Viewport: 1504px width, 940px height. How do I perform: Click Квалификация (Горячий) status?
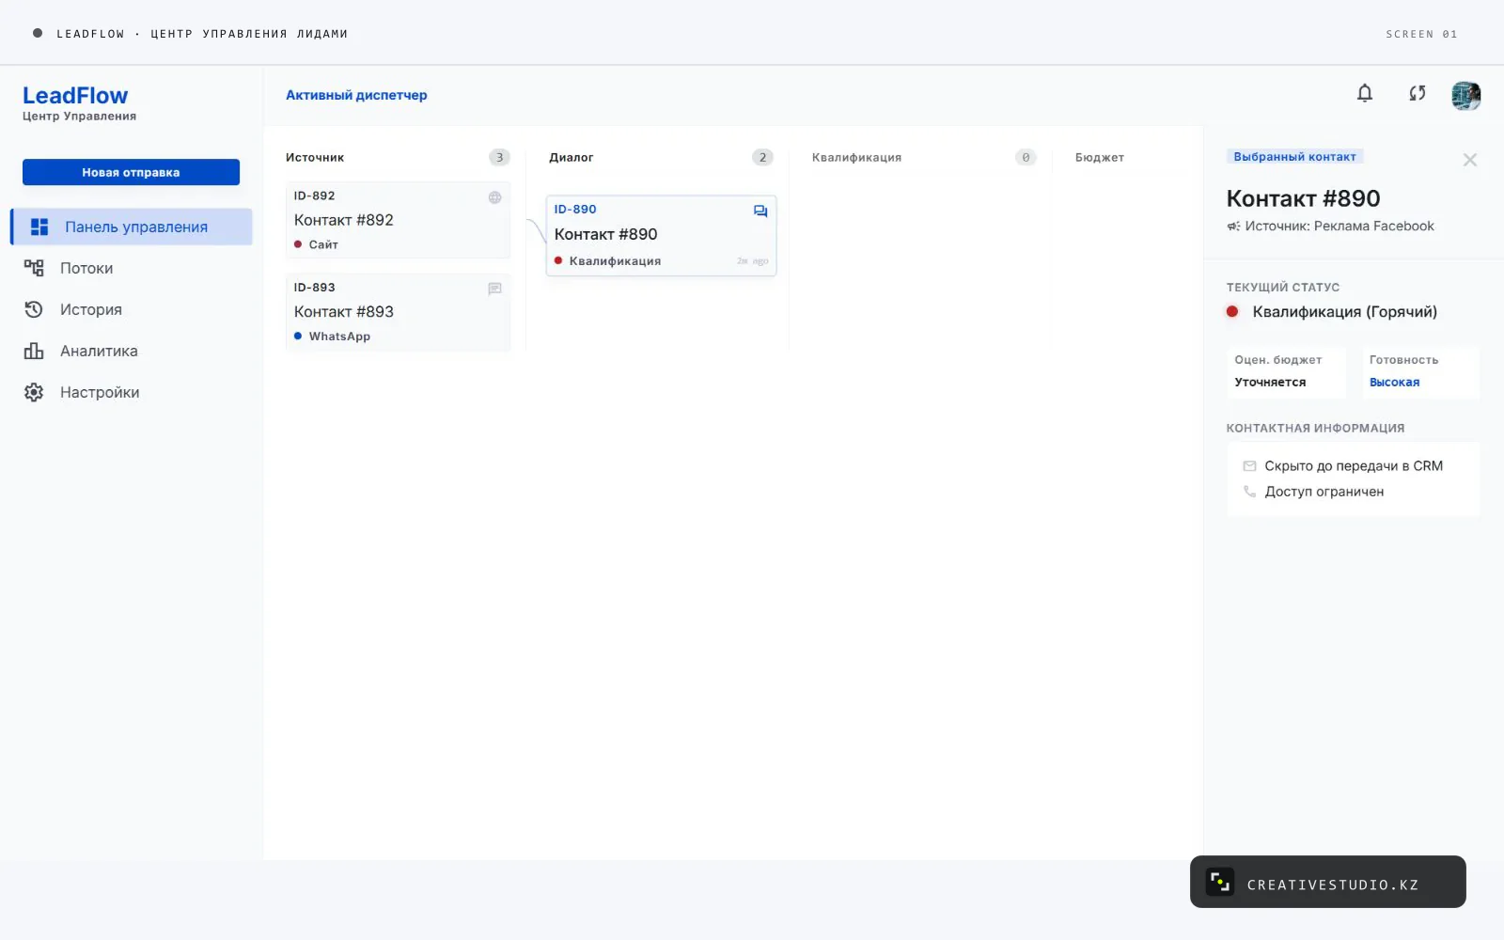click(1344, 312)
